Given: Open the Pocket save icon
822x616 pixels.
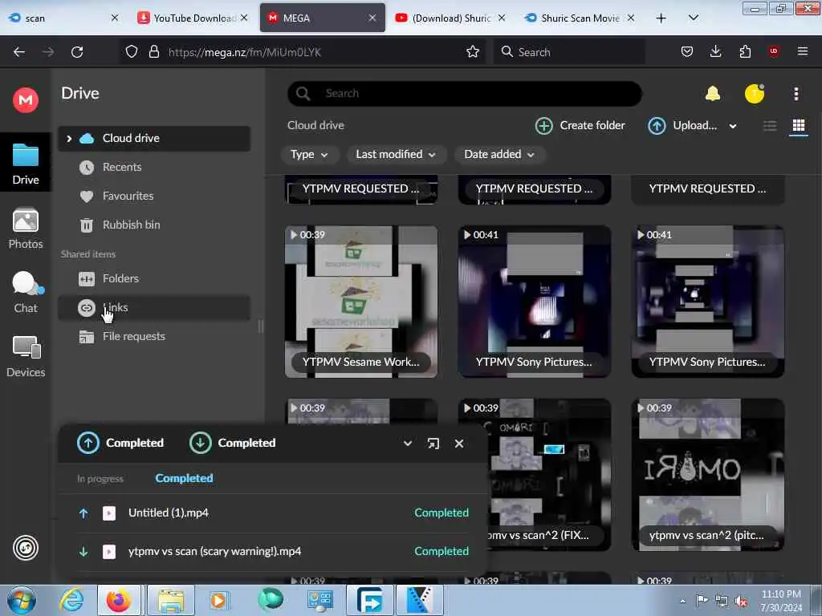Looking at the screenshot, I should (x=687, y=52).
